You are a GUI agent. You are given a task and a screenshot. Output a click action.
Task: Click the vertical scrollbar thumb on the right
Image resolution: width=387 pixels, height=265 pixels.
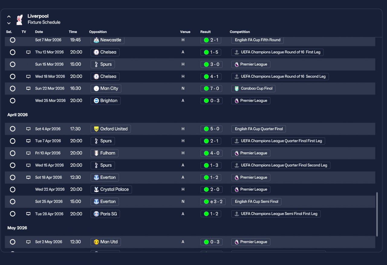[377, 214]
